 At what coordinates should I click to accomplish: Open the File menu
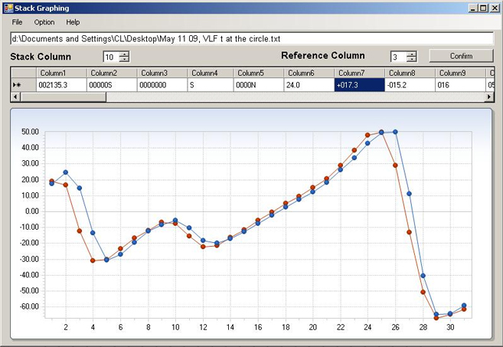point(17,22)
